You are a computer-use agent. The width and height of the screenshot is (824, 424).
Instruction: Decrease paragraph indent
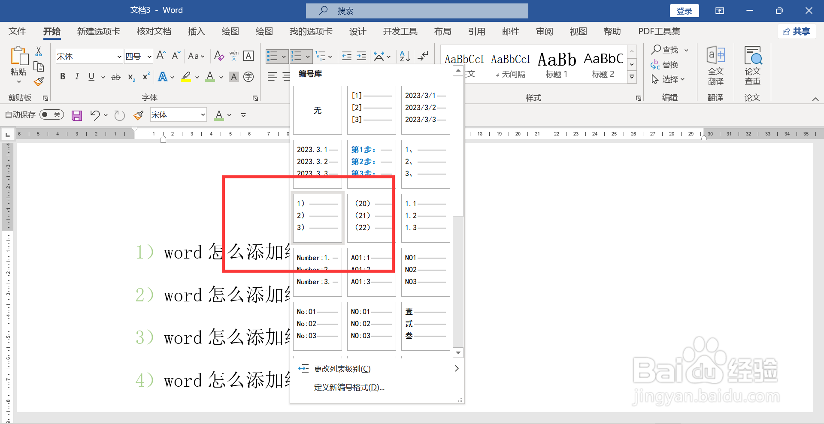pos(347,56)
